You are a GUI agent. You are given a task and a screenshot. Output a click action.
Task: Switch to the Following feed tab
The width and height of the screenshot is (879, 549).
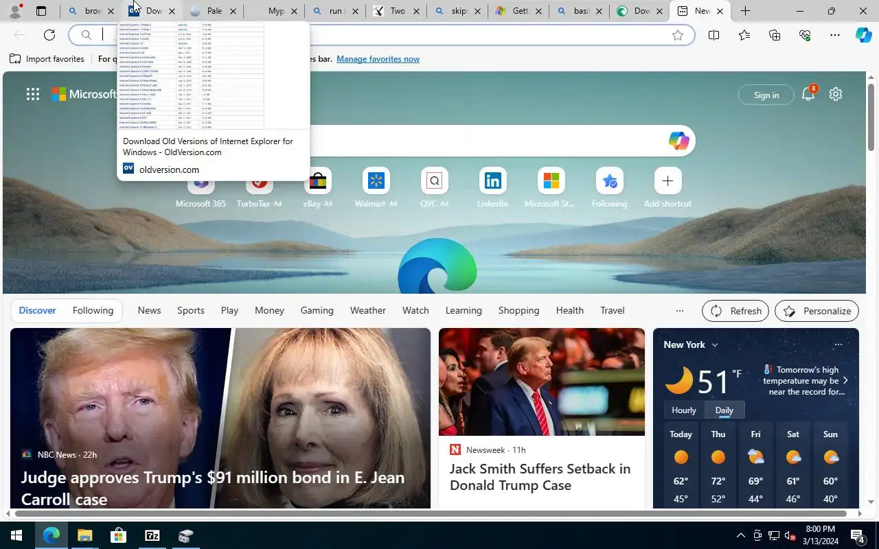point(93,310)
